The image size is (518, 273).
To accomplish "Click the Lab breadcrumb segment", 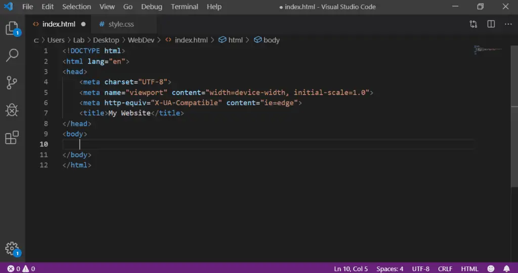I will pos(78,40).
